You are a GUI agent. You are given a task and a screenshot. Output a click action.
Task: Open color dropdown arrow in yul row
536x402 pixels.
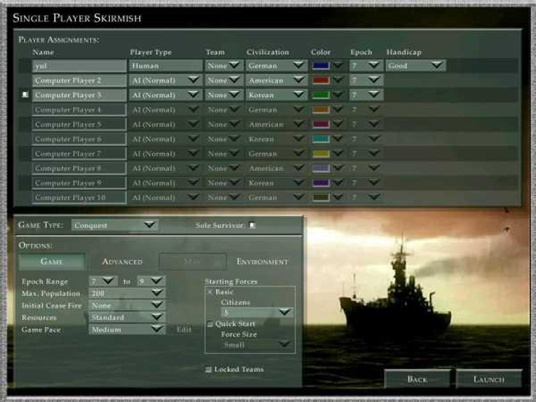338,65
